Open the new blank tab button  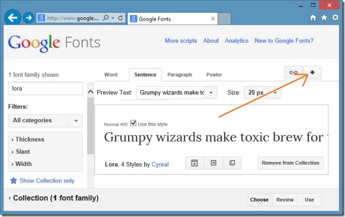click(x=224, y=19)
